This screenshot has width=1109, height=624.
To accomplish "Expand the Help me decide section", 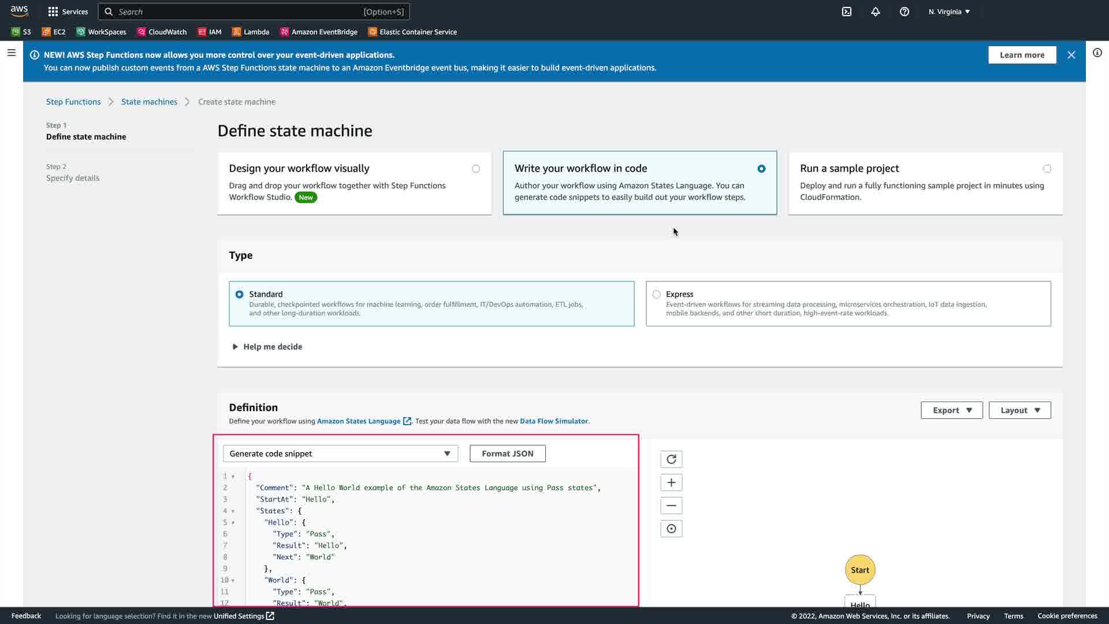I will click(267, 347).
